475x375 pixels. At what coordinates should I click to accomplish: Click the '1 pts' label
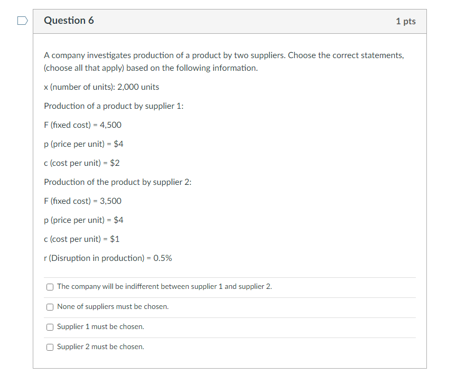(x=406, y=21)
